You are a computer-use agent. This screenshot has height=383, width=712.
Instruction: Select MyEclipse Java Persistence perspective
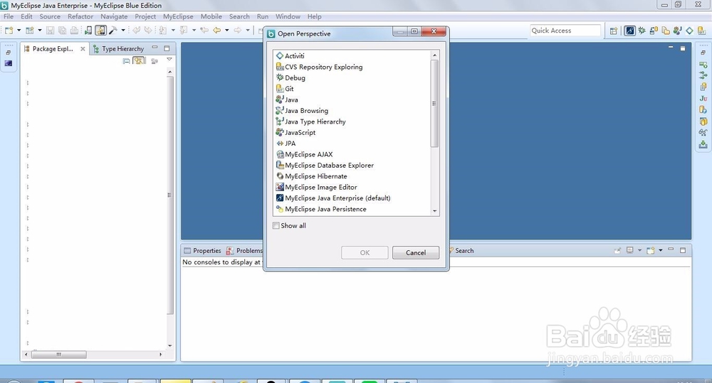(321, 209)
